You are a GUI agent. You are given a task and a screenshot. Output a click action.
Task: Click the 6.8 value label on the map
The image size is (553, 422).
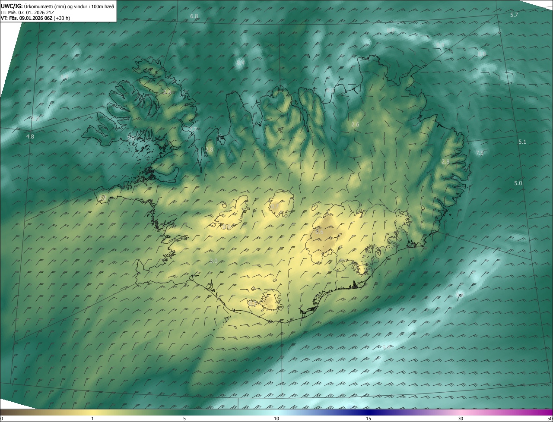(194, 16)
